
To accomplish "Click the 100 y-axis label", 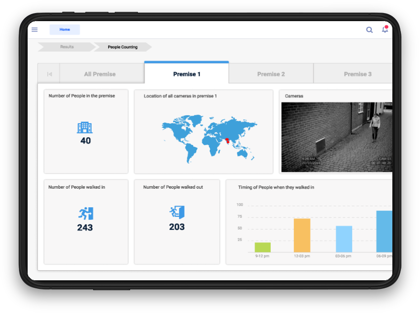I will [240, 205].
